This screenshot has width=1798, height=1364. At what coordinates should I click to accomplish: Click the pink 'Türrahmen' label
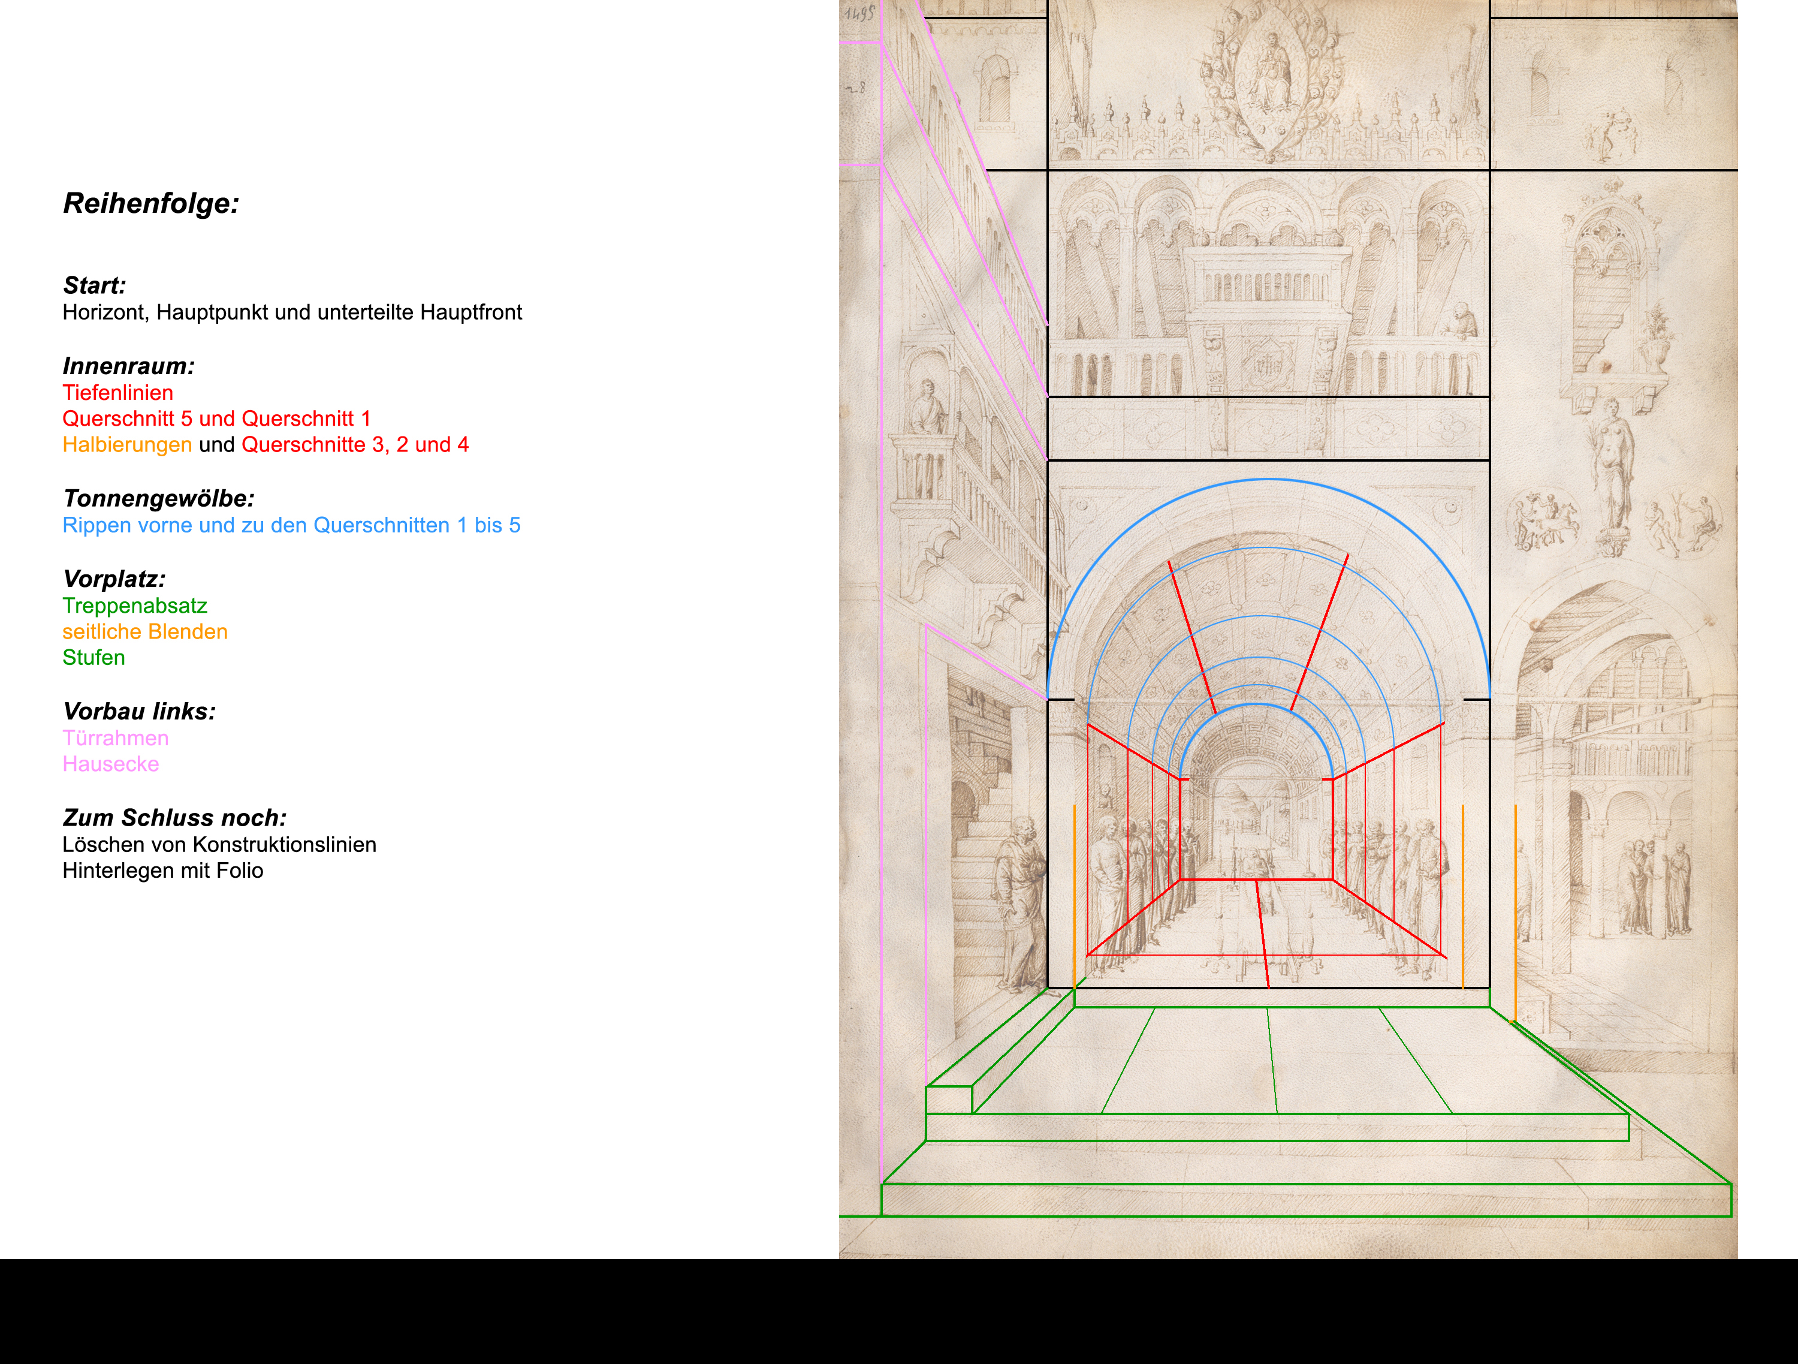tap(116, 739)
